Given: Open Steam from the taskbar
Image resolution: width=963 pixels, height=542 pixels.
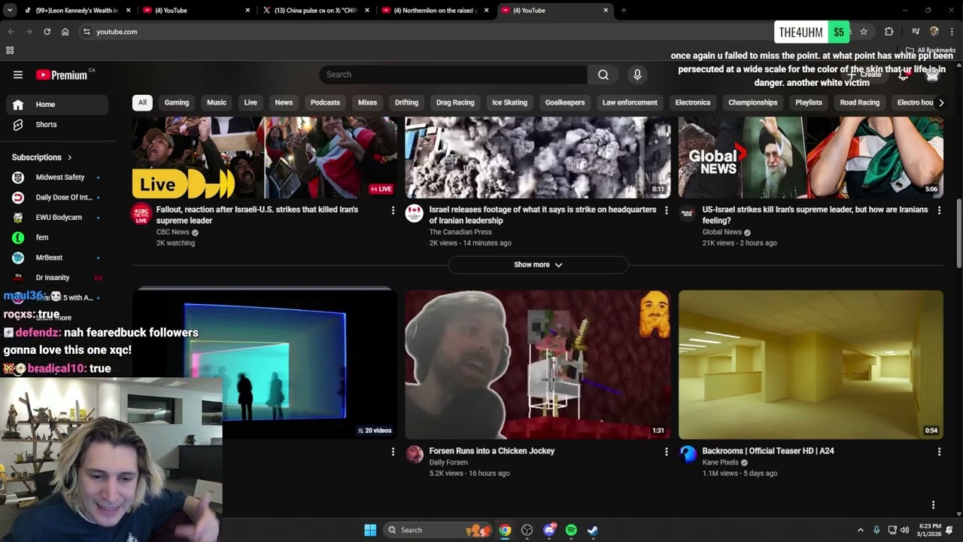Looking at the screenshot, I should tap(593, 530).
